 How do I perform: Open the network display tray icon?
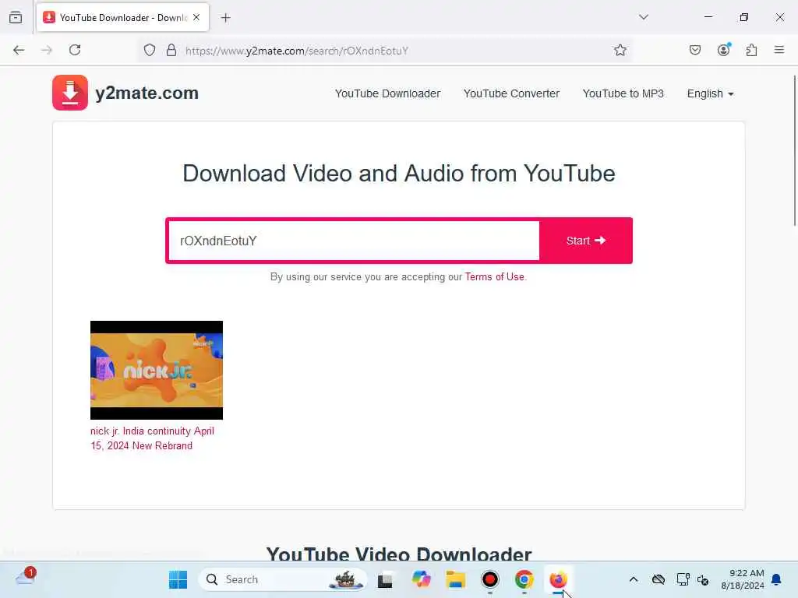tap(683, 579)
